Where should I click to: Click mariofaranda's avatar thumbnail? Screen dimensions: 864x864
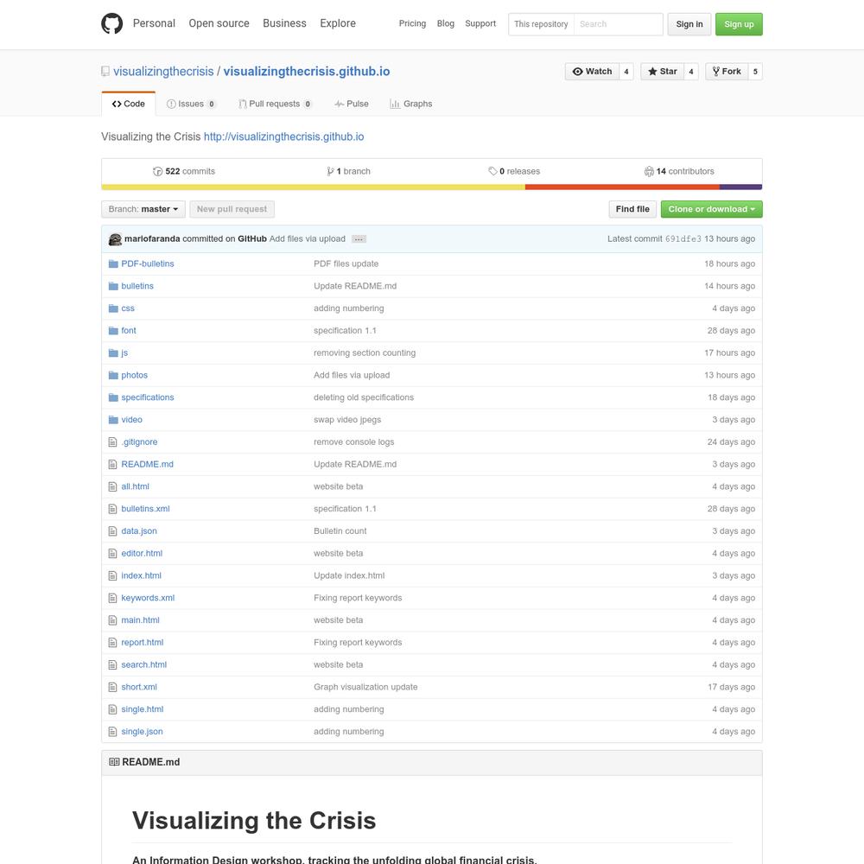(115, 239)
